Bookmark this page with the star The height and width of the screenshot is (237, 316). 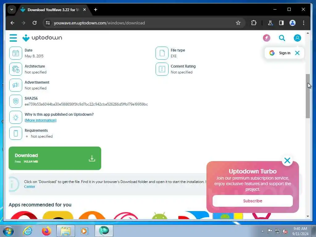point(238,23)
